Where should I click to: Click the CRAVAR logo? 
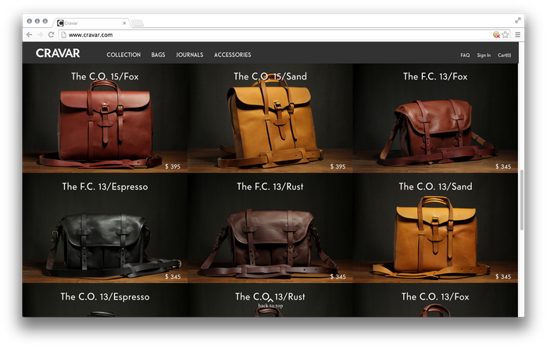point(58,53)
